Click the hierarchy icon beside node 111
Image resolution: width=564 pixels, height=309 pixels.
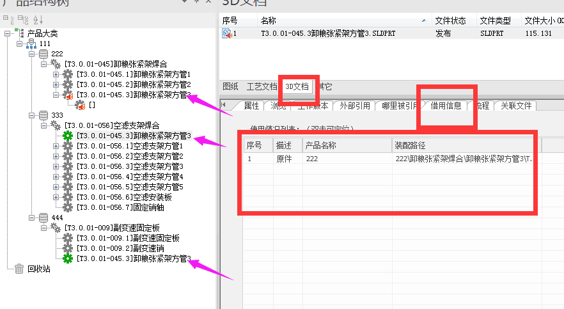click(x=31, y=44)
